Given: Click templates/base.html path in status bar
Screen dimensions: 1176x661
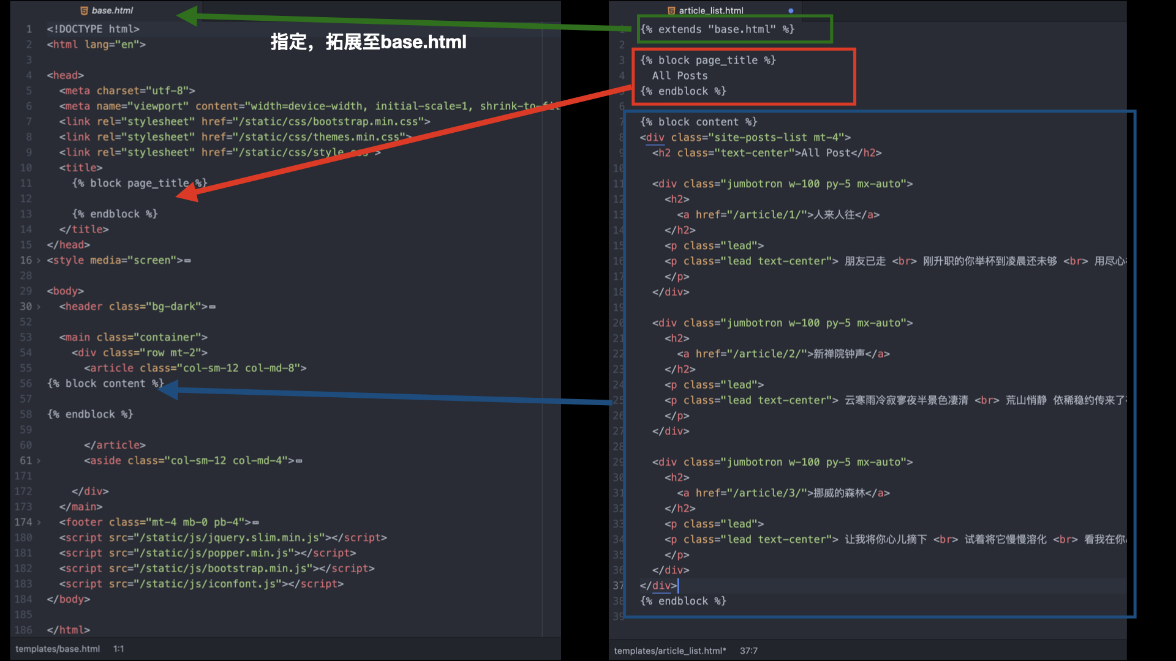Looking at the screenshot, I should coord(58,649).
